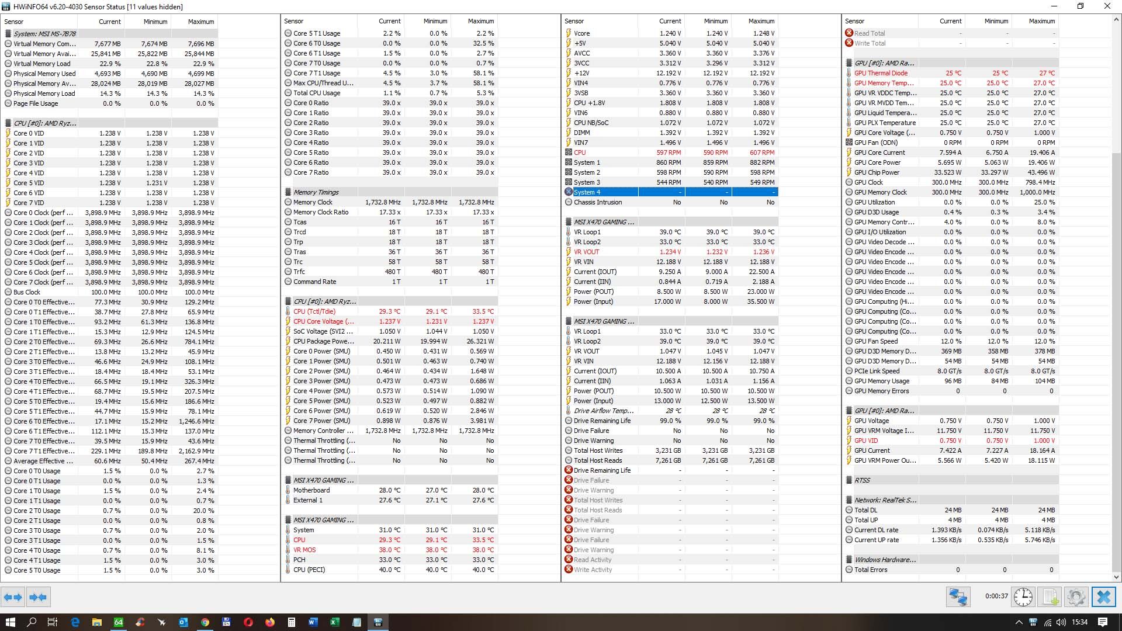Select the Chassis Intrusion row
Image resolution: width=1122 pixels, height=631 pixels.
[670, 202]
